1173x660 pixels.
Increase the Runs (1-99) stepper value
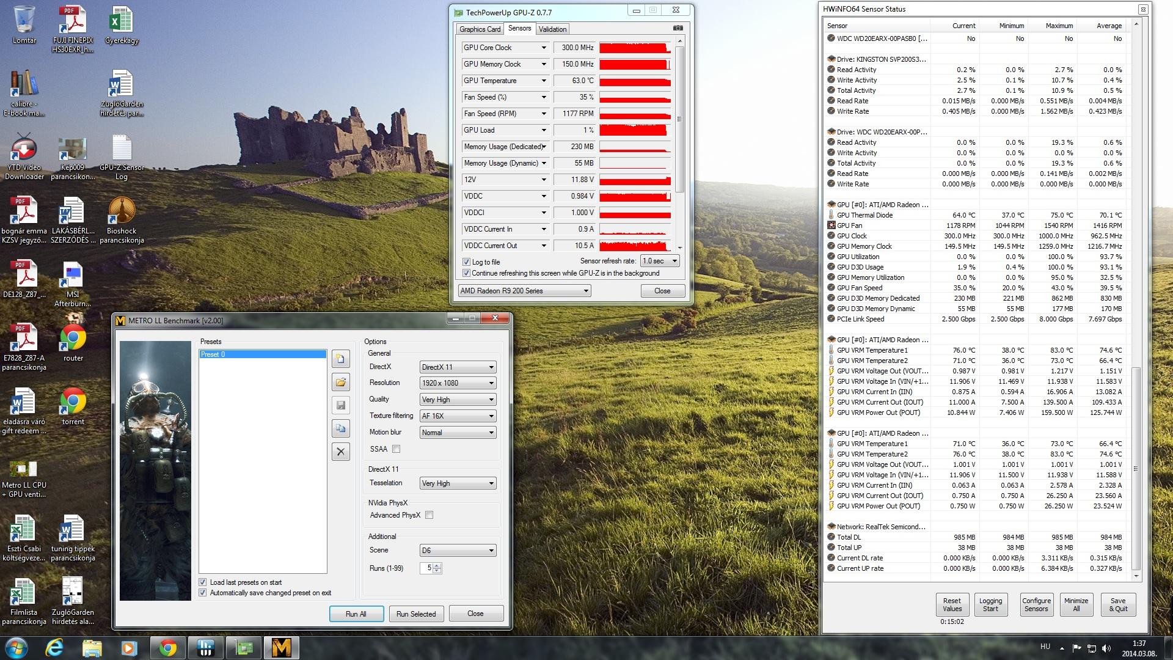point(437,565)
